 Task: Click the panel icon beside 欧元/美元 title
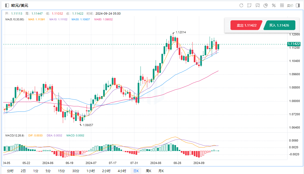coord(7,5)
